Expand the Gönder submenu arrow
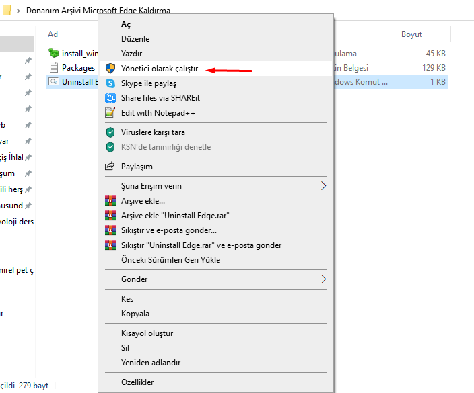474x393 pixels. (x=324, y=279)
